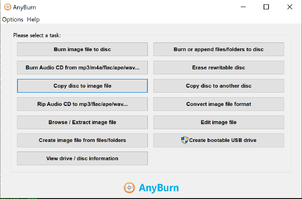Open View drive / disc information
Image resolution: width=302 pixels, height=199 pixels.
click(82, 158)
